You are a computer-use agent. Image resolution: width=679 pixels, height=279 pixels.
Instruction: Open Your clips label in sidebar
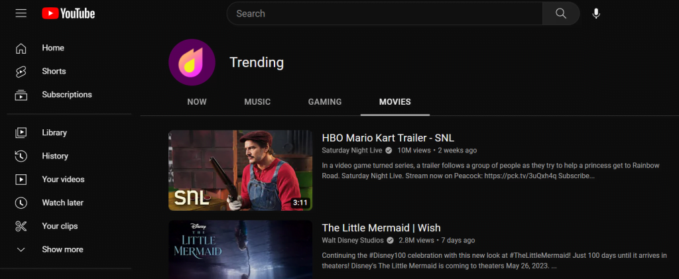pyautogui.click(x=60, y=226)
